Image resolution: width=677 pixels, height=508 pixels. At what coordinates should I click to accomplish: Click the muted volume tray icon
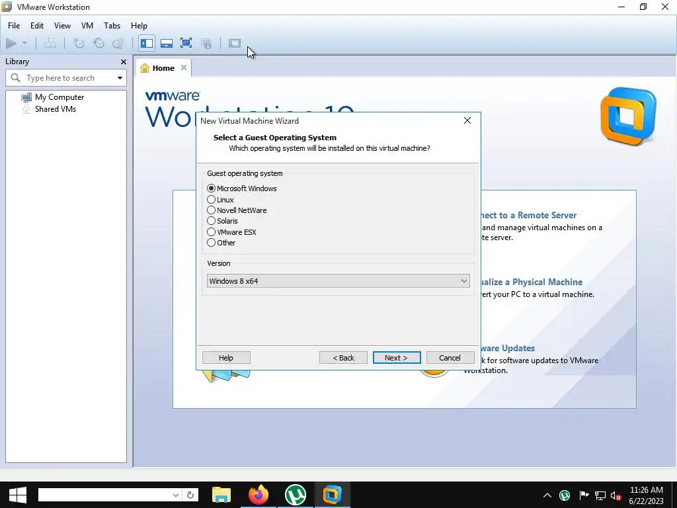pyautogui.click(x=616, y=496)
